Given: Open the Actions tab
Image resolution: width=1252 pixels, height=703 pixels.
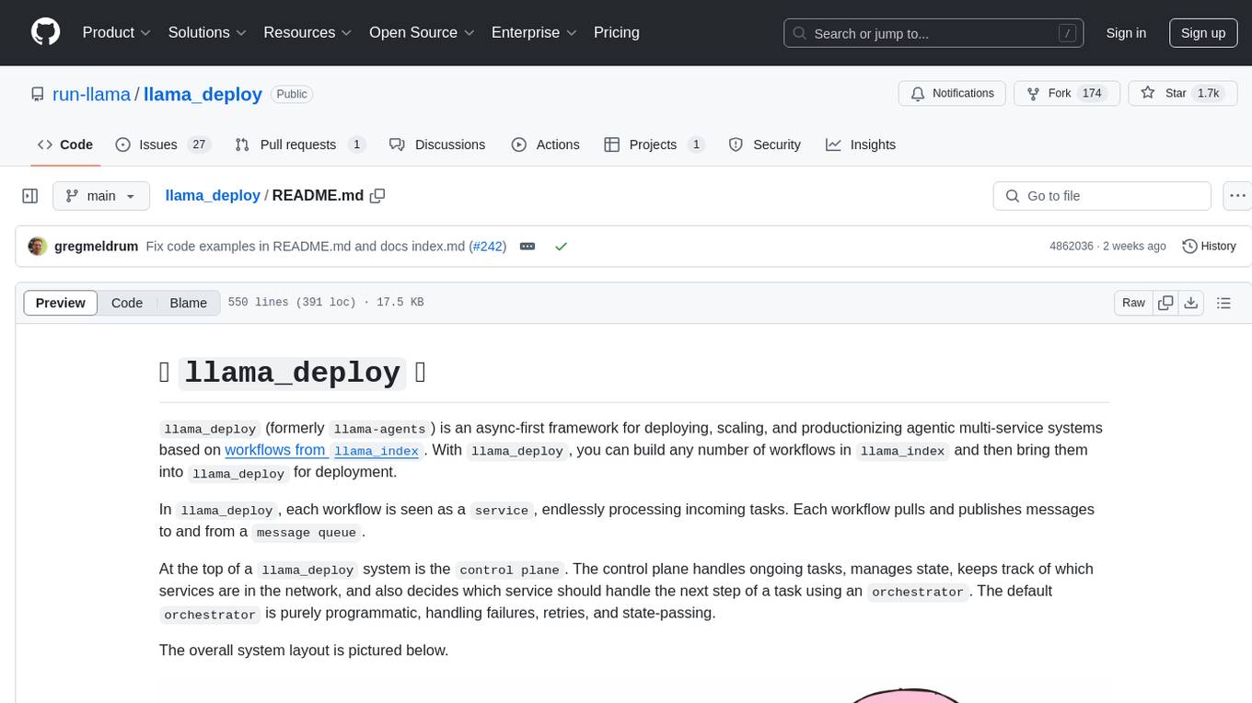Looking at the screenshot, I should [545, 144].
